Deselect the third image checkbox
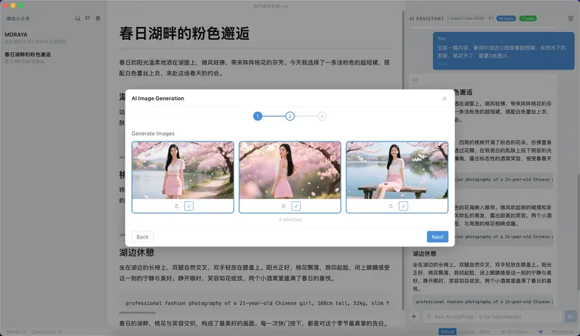Image resolution: width=580 pixels, height=336 pixels. [403, 206]
